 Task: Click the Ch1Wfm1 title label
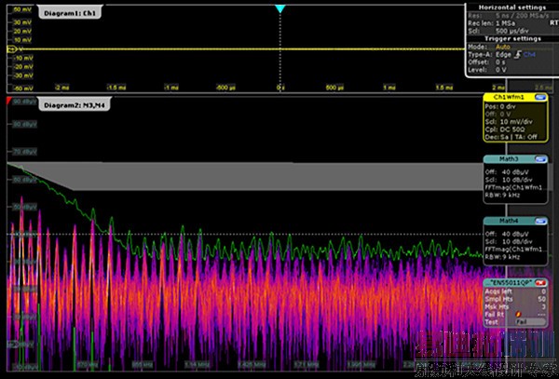511,97
